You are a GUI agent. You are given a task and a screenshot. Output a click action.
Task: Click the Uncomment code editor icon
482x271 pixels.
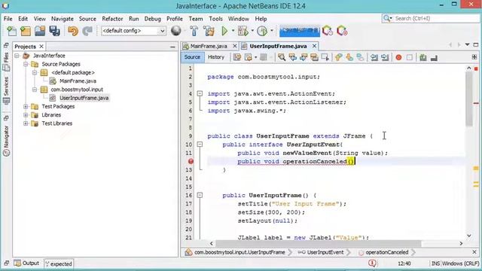[x=434, y=57]
